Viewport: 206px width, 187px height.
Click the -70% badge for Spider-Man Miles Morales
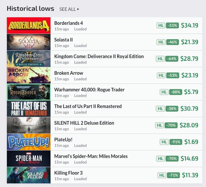[172, 159]
